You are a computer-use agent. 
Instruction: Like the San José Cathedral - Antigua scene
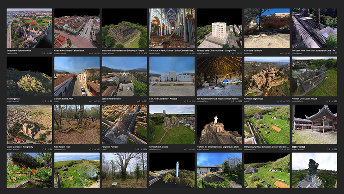coord(185,101)
